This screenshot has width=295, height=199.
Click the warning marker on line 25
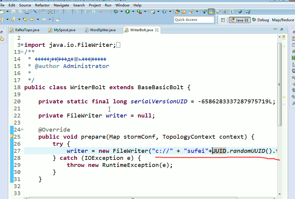pyautogui.click(x=12, y=137)
